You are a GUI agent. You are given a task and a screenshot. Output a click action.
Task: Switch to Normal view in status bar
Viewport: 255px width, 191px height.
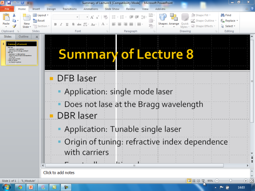189,181
